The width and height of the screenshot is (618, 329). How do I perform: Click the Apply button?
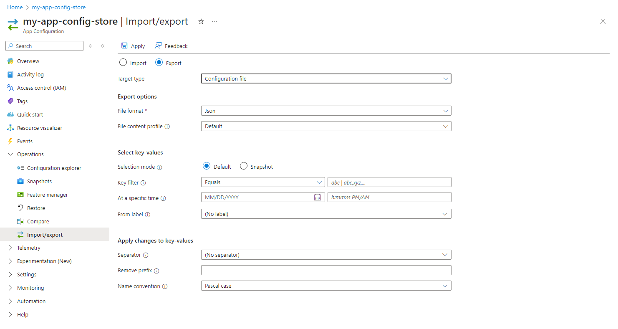(133, 46)
